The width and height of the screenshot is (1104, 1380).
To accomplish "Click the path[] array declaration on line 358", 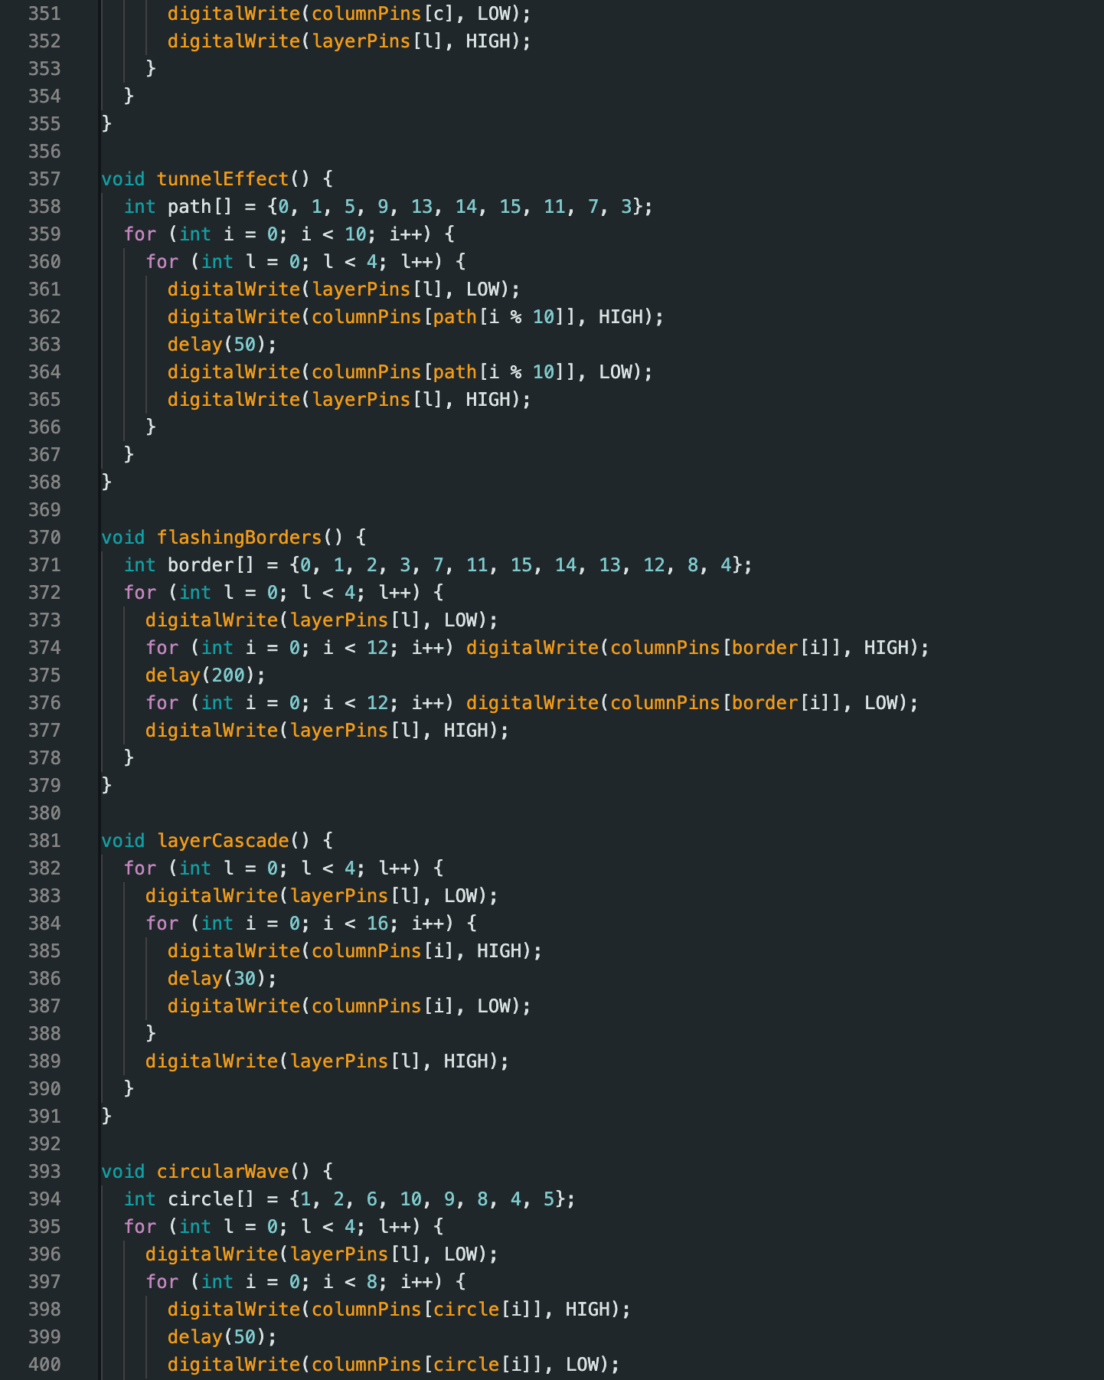I will pos(388,207).
